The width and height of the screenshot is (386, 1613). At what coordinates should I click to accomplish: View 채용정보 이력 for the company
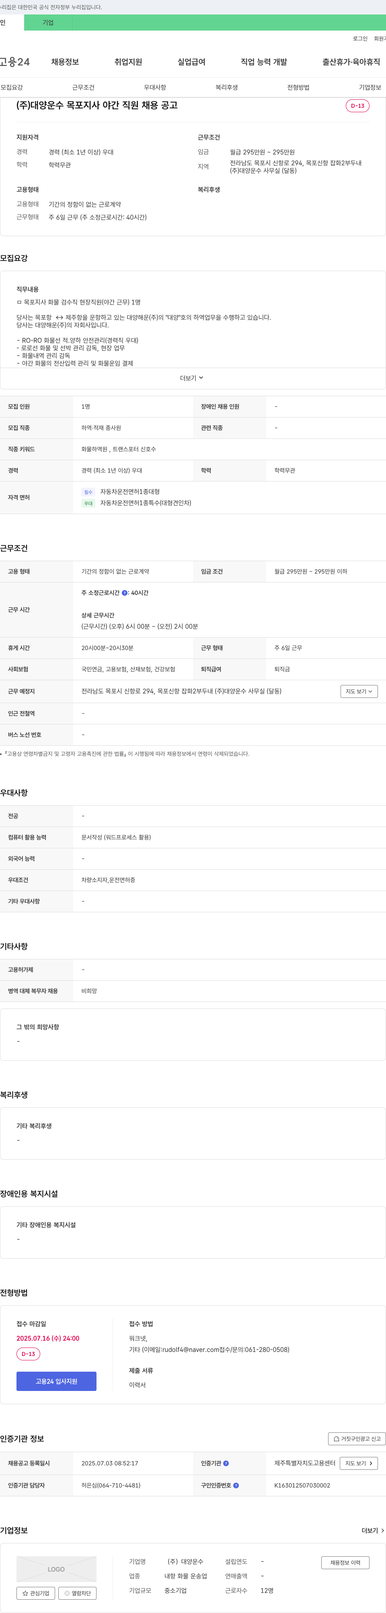(345, 1562)
